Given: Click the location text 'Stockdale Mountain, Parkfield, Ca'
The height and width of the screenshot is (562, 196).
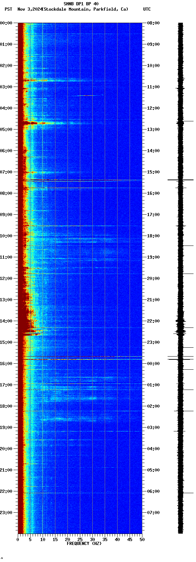Looking at the screenshot, I should pos(85,9).
